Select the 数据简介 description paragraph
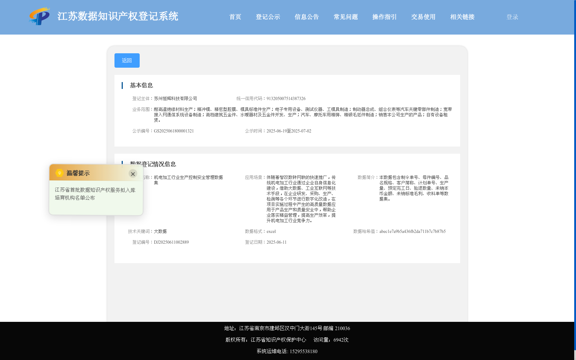Image resolution: width=576 pixels, height=360 pixels. tap(414, 188)
